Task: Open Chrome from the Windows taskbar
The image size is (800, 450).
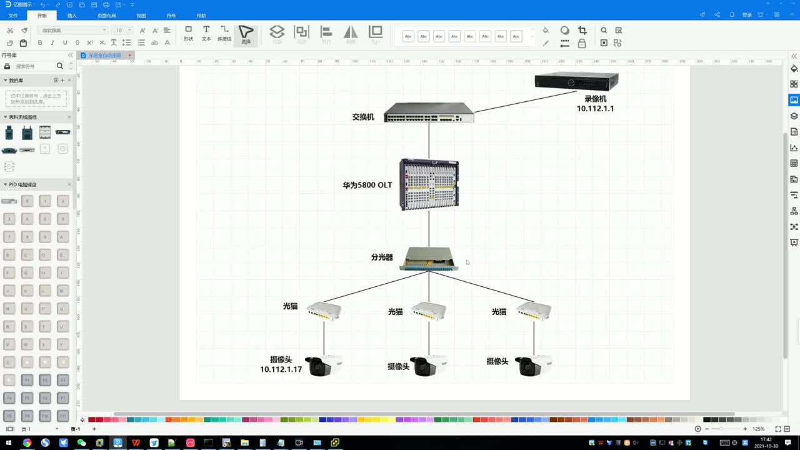Action: [27, 442]
